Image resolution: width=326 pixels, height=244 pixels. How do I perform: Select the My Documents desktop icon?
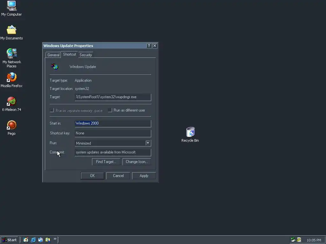pyautogui.click(x=11, y=33)
